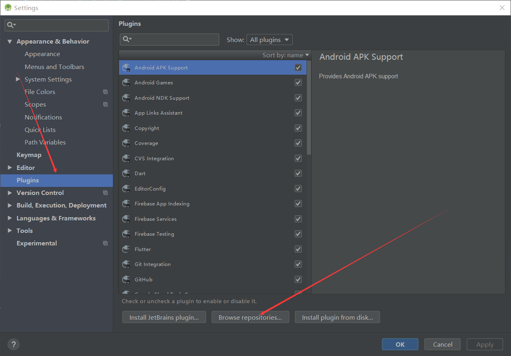Viewport: 511px width, 356px height.
Task: Expand the Version Control section arrow
Action: coord(10,193)
